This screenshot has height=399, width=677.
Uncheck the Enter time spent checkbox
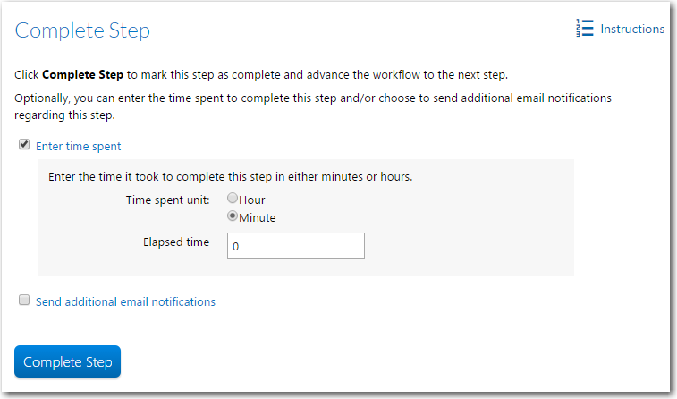[x=24, y=145]
